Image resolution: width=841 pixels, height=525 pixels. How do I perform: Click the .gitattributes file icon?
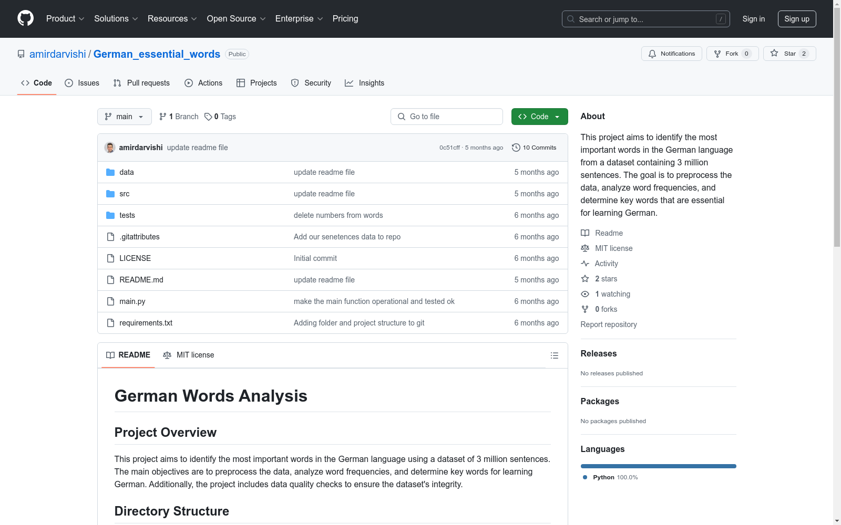click(110, 237)
